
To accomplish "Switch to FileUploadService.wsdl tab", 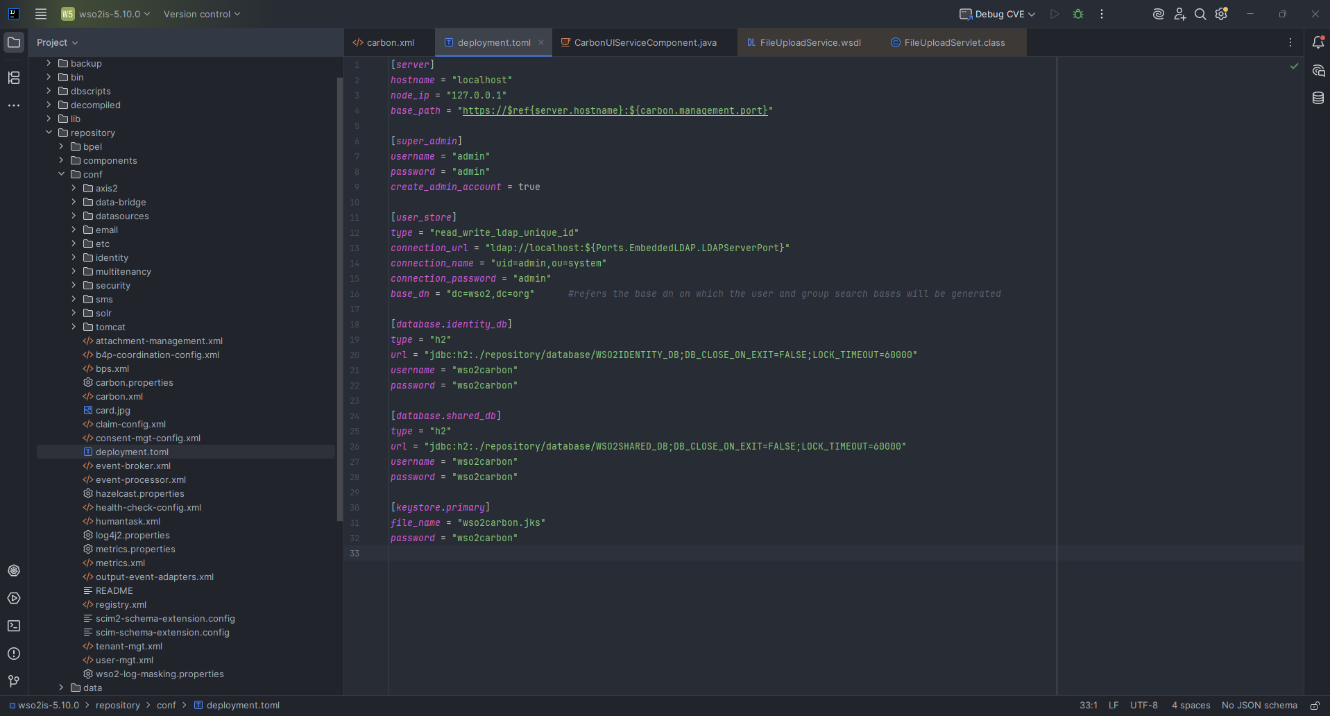I will coord(810,42).
